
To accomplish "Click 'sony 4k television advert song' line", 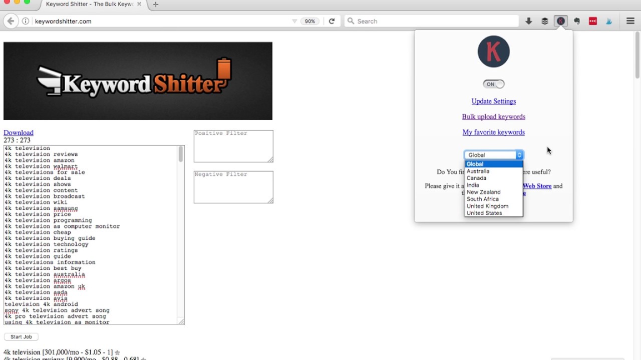I will click(x=57, y=310).
